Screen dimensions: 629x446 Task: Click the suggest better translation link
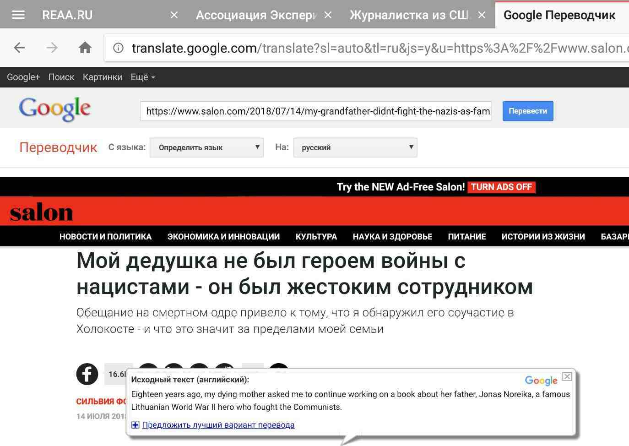point(218,425)
